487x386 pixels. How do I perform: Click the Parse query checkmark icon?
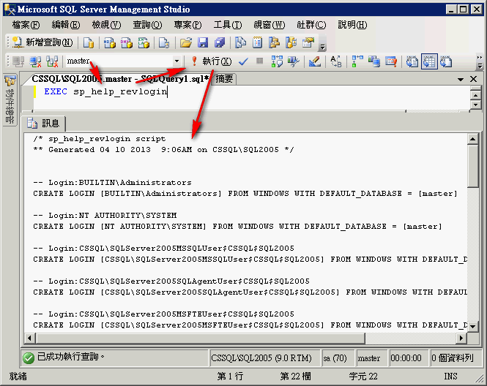pyautogui.click(x=243, y=61)
